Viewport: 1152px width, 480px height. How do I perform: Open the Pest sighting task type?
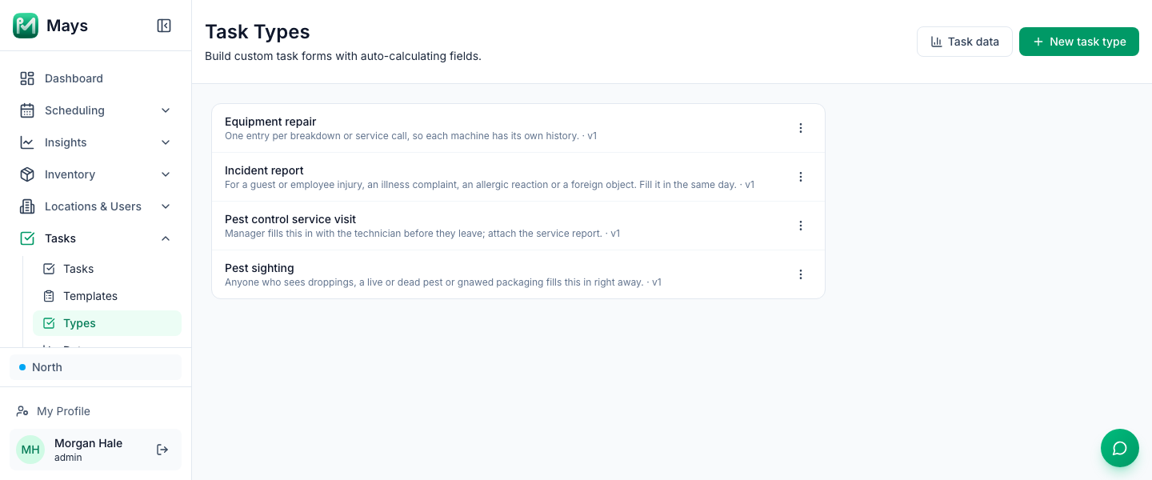pos(518,274)
